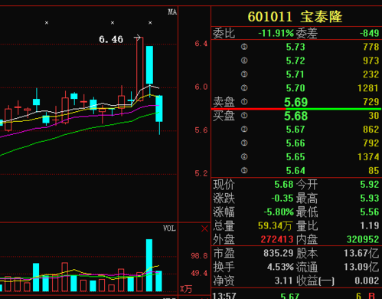
Task: Select buy level 2 price 5.67
Action: pyautogui.click(x=295, y=130)
